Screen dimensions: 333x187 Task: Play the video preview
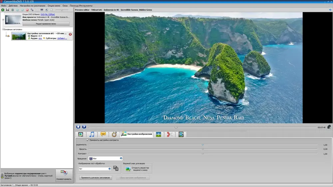click(x=84, y=127)
